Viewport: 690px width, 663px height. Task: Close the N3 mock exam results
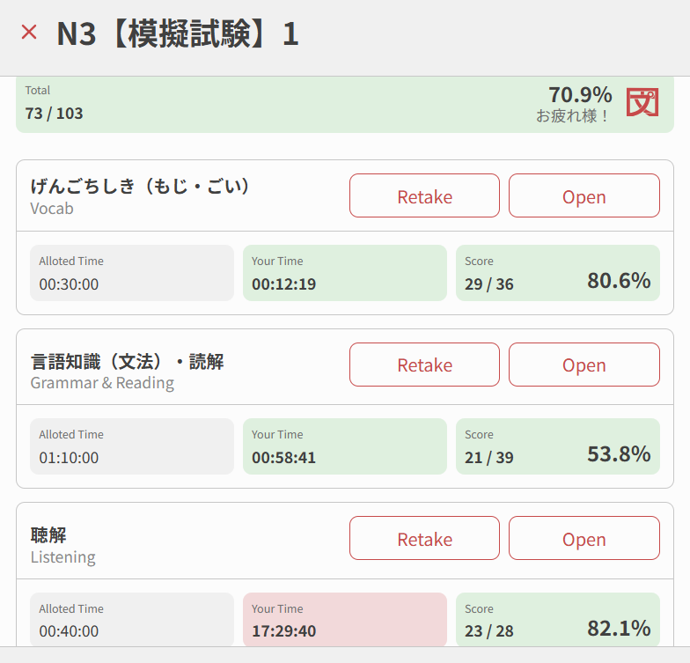(29, 33)
